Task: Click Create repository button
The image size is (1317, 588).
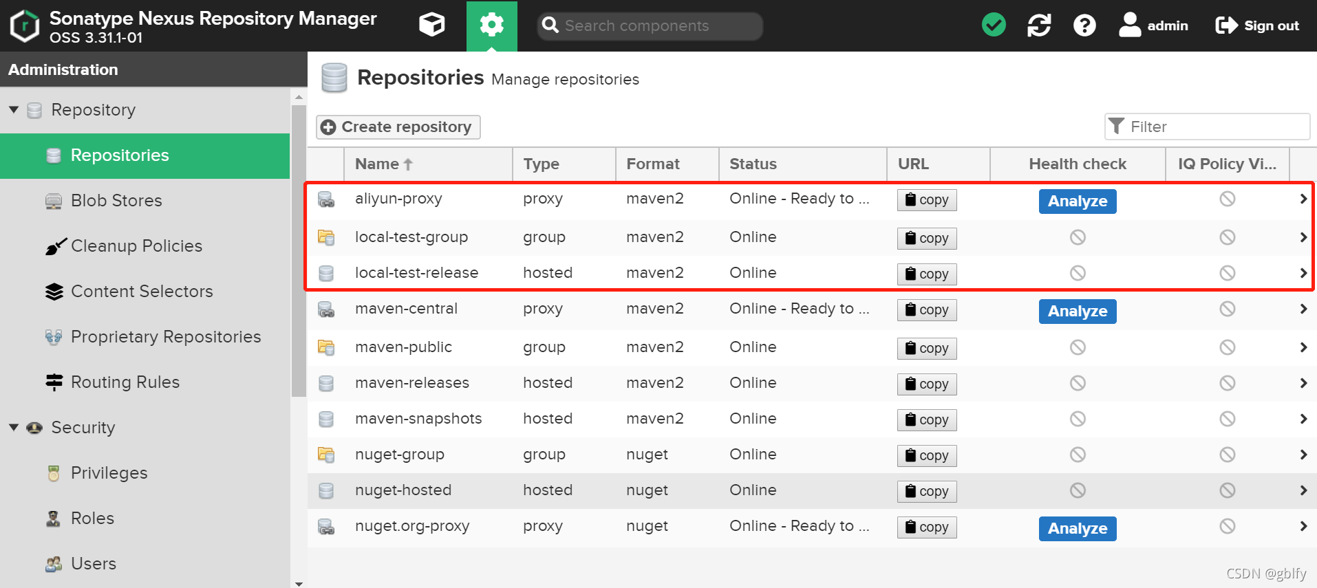Action: pyautogui.click(x=398, y=127)
